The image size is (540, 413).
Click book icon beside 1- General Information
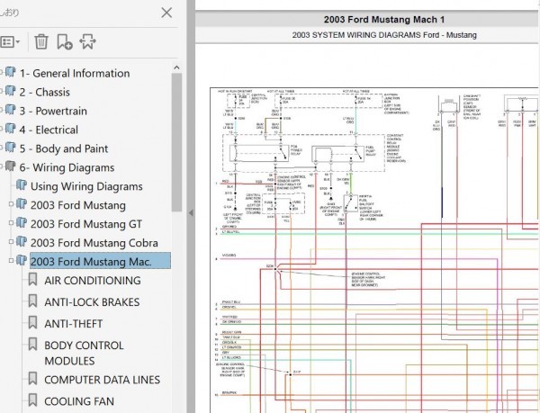[11, 72]
